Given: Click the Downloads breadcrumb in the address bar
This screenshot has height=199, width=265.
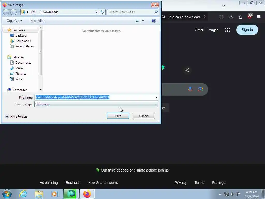Looking at the screenshot, I should pos(50,12).
